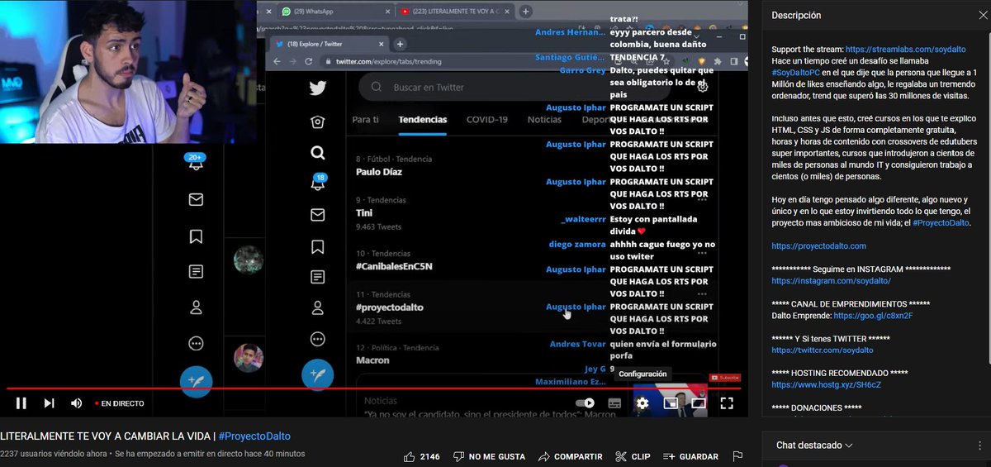Image resolution: width=991 pixels, height=467 pixels.
Task: Open the #SoyDaltoPC hashtag link
Action: [802, 73]
